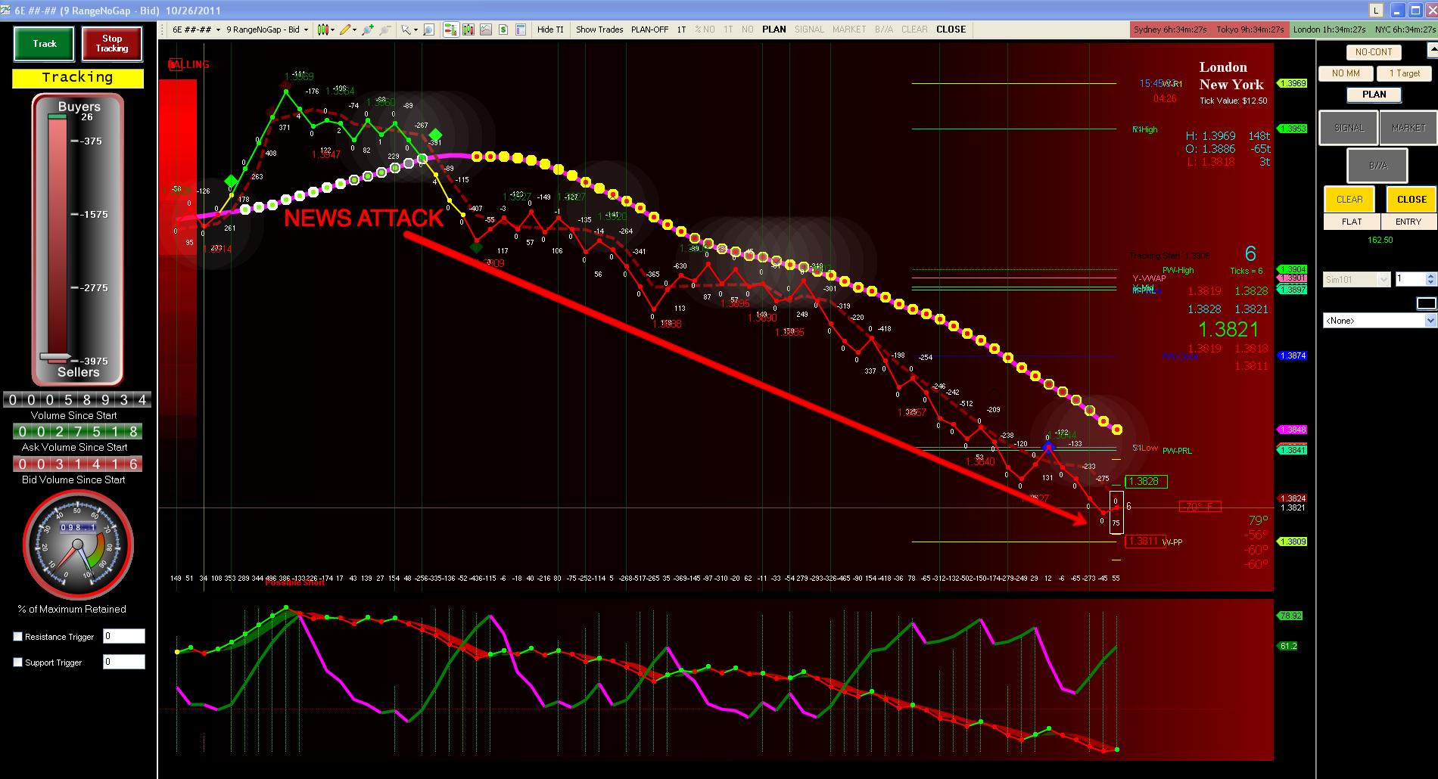The width and height of the screenshot is (1438, 779).
Task: Toggle the % NO toolbar option
Action: [705, 29]
